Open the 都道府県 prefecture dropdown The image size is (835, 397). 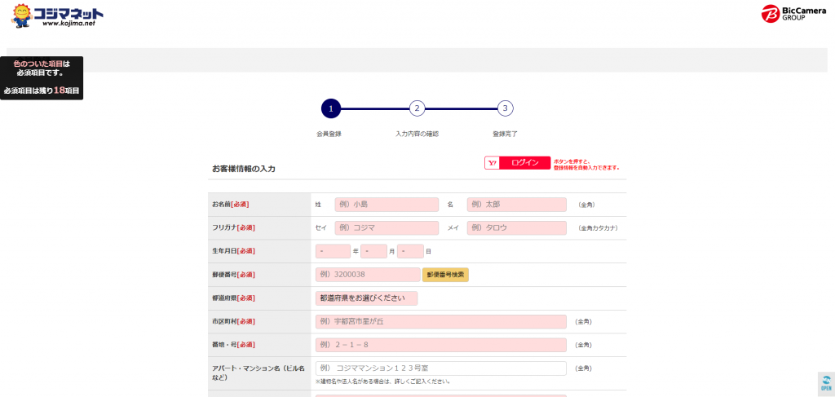366,298
